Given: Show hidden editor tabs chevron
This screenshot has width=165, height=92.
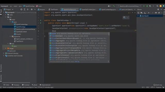Looking at the screenshot, I should [135, 9].
